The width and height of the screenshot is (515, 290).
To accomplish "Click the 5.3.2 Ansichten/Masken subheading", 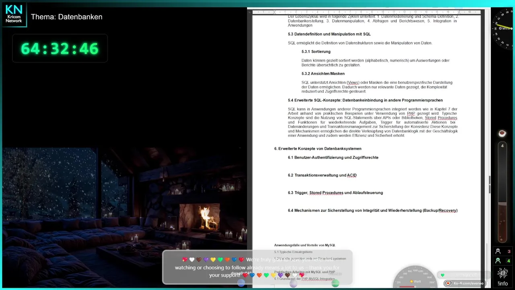I will tap(323, 74).
